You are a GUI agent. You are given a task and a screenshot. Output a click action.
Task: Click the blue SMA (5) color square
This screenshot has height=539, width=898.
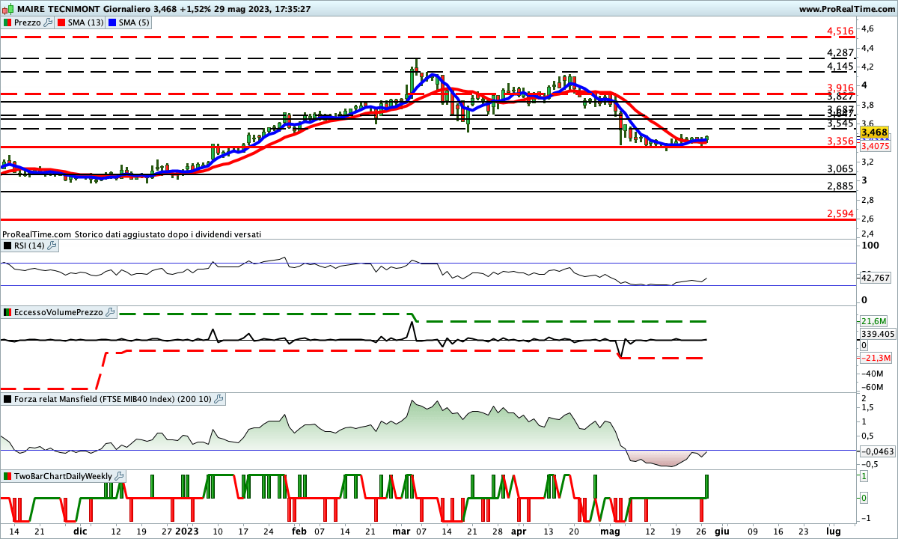pos(113,22)
